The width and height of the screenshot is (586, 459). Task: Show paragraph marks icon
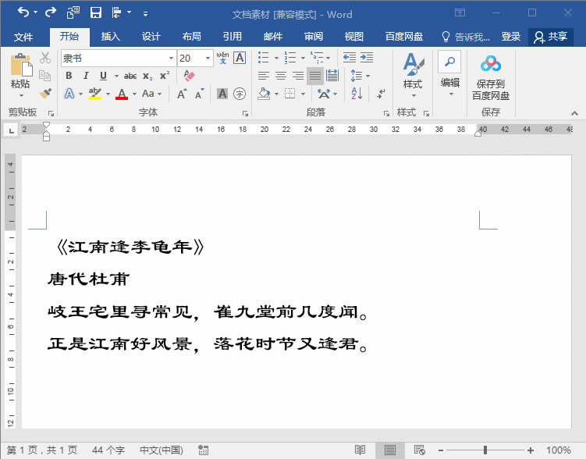point(381,94)
